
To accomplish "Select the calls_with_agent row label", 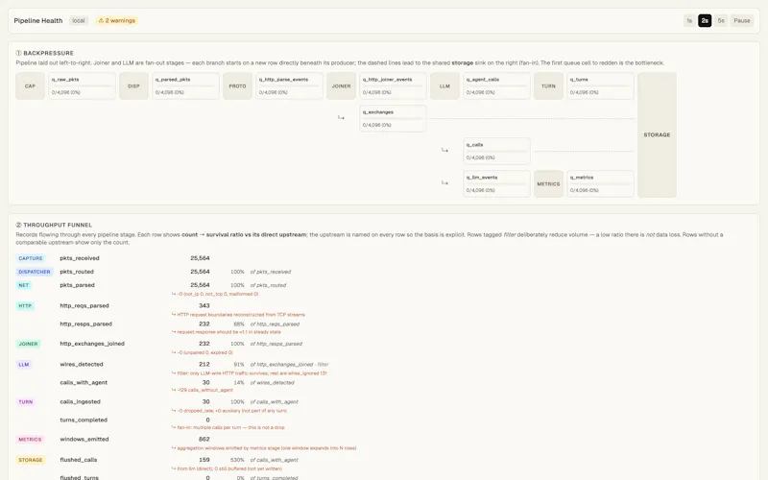I will point(84,382).
